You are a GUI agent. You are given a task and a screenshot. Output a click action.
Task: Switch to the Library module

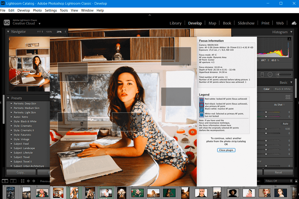click(175, 23)
